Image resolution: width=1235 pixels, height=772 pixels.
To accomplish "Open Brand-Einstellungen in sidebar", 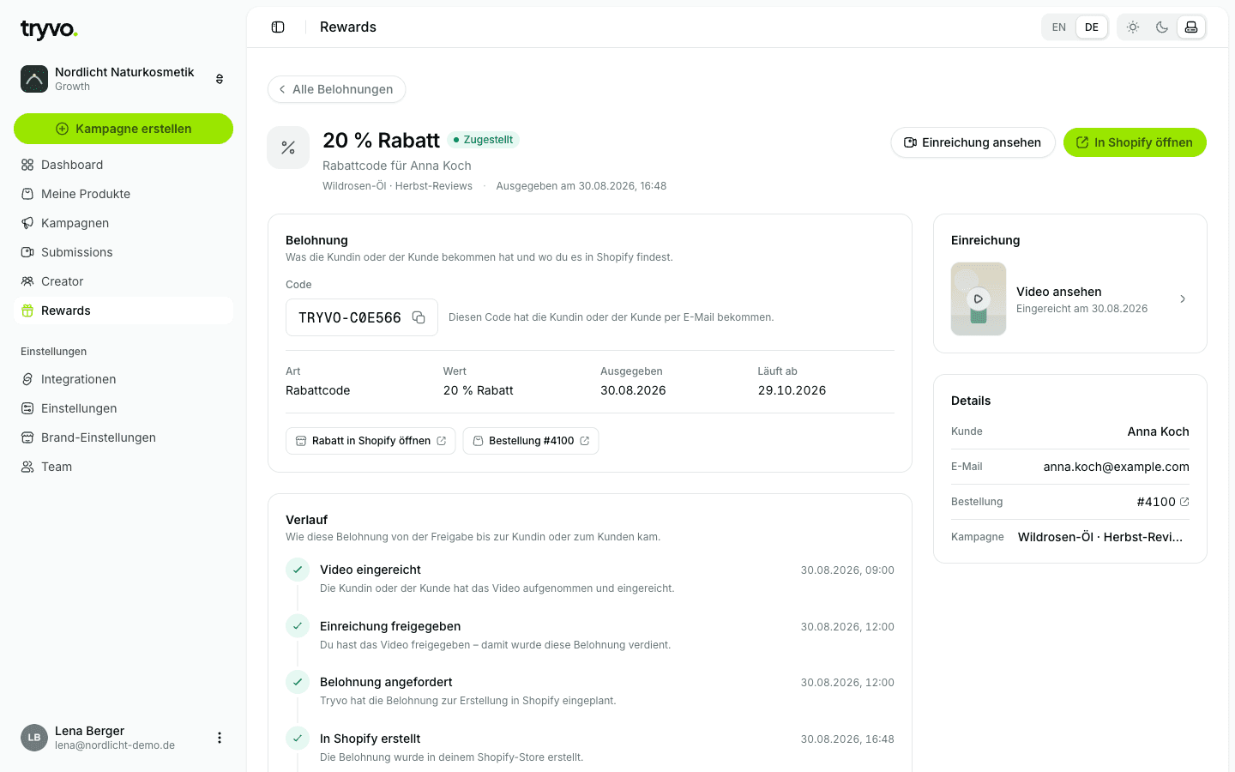I will click(123, 437).
